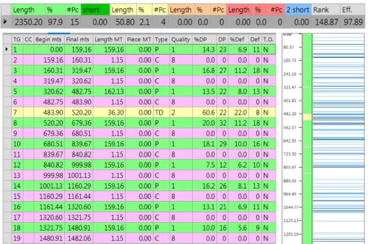Click the yellow segment in the green bar
Screen dimensions: 368x244
click(307, 117)
